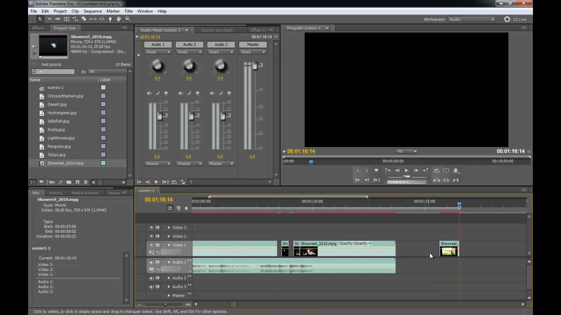Open Find in project panel
Image resolution: width=561 pixels, height=315 pixels.
tap(60, 182)
